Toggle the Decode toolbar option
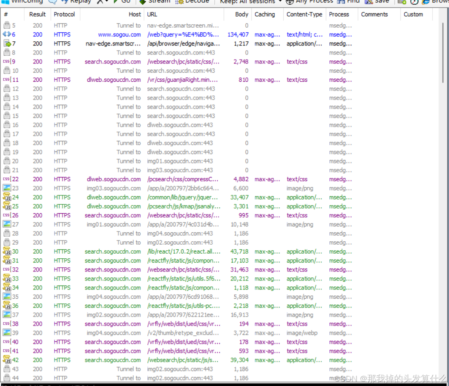Image resolution: width=449 pixels, height=386 pixels. click(x=192, y=2)
